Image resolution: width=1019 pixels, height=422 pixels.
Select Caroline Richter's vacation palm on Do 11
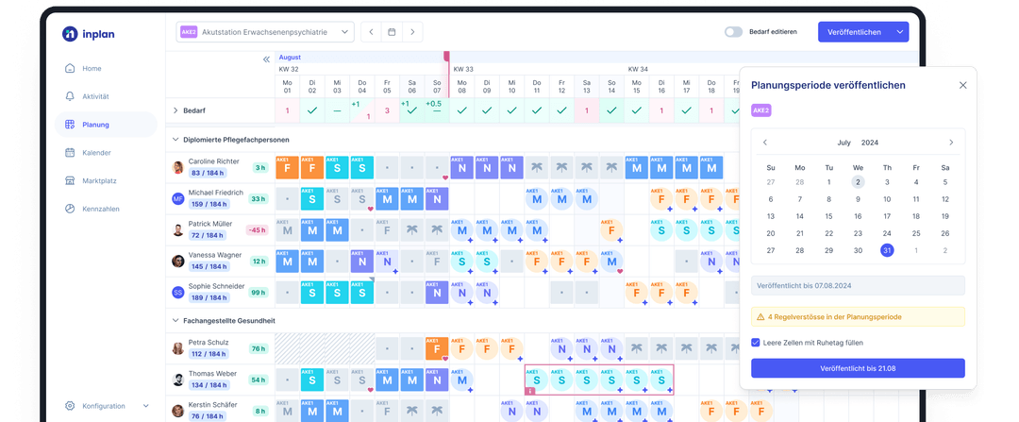[537, 168]
